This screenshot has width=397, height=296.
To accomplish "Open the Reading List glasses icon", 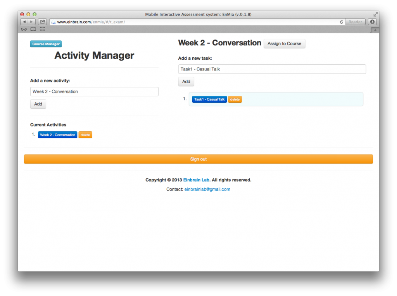I will tap(24, 29).
